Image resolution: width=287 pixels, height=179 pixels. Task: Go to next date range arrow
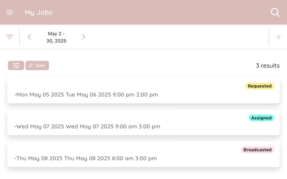(x=83, y=37)
